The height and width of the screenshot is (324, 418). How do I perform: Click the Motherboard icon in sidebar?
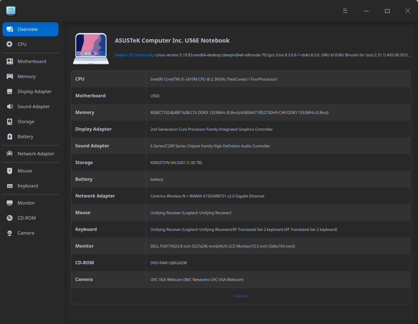click(10, 61)
